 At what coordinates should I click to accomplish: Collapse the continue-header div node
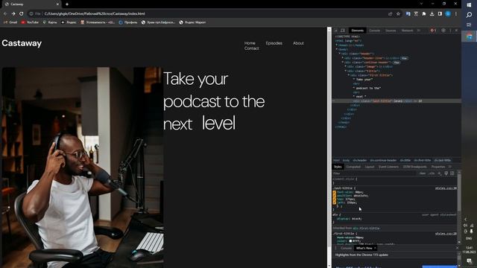(343, 62)
